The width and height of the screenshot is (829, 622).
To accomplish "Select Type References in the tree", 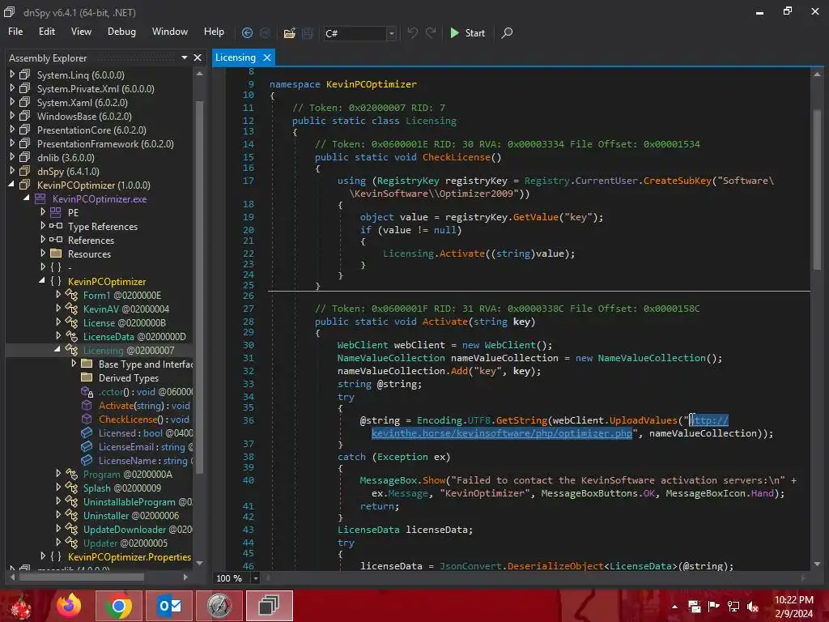I will pos(103,227).
